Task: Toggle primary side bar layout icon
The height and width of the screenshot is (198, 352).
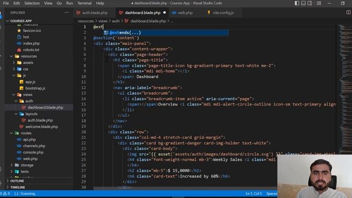Action: pos(297,3)
